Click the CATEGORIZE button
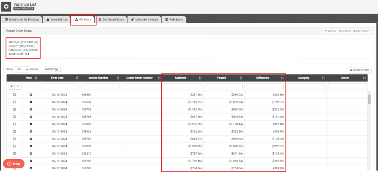The width and height of the screenshot is (378, 172). pyautogui.click(x=362, y=31)
